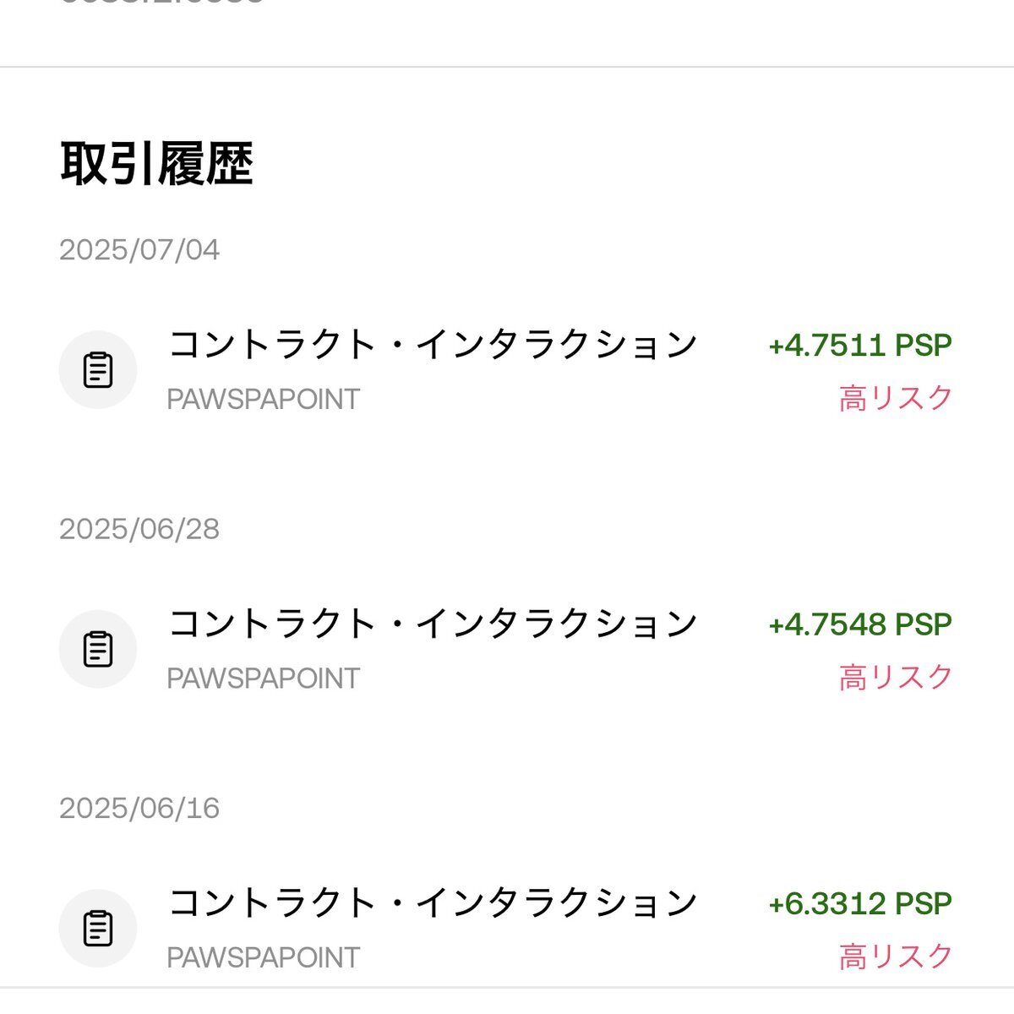Select the 2025/06/16 date header
The height and width of the screenshot is (1014, 1014).
(x=139, y=808)
